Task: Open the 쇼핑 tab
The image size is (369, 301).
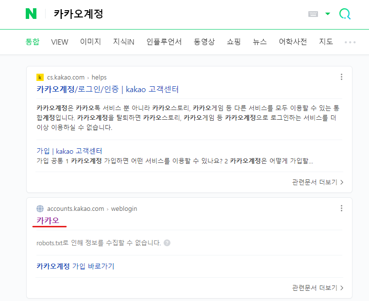Action: click(x=234, y=42)
